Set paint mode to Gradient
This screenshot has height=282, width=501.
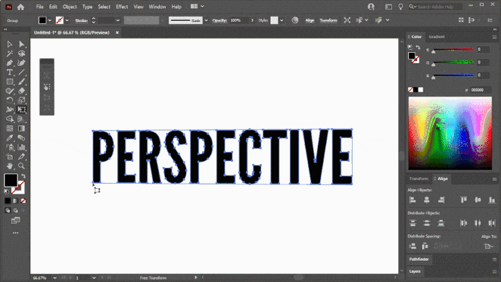[15, 201]
